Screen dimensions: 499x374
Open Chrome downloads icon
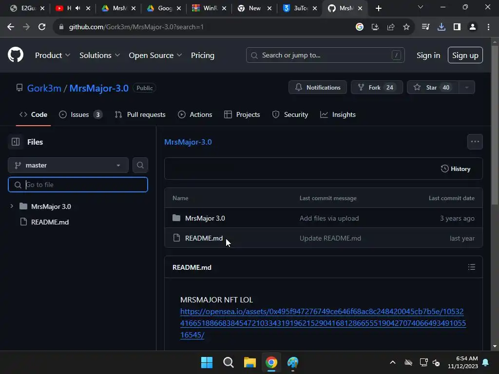[441, 27]
